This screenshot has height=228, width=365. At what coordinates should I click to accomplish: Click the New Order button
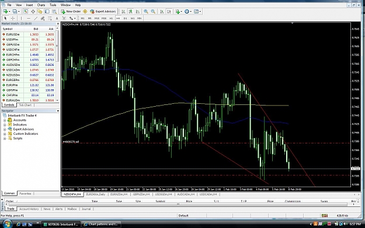(71, 12)
